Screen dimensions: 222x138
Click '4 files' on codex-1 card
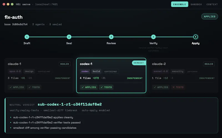tap(85, 78)
